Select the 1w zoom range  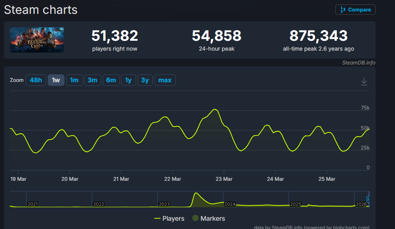pyautogui.click(x=56, y=80)
